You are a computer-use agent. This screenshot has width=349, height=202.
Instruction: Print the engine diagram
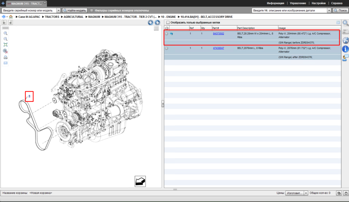pos(6,58)
